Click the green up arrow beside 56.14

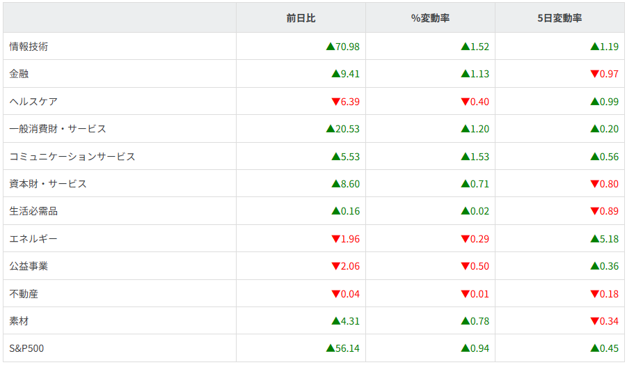pos(331,348)
